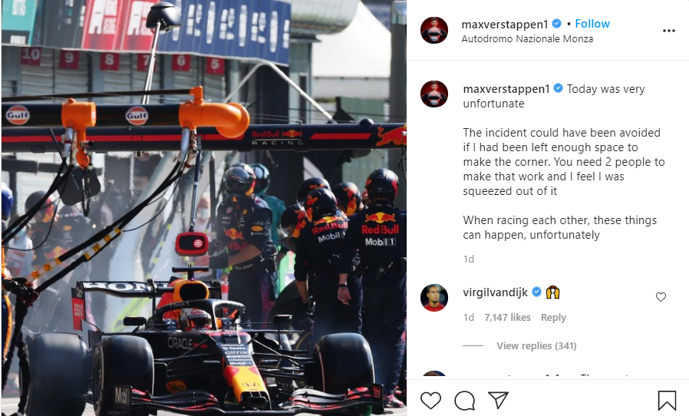This screenshot has width=689, height=416.
Task: Open maxverstappen1 profile from header username
Action: tap(504, 25)
